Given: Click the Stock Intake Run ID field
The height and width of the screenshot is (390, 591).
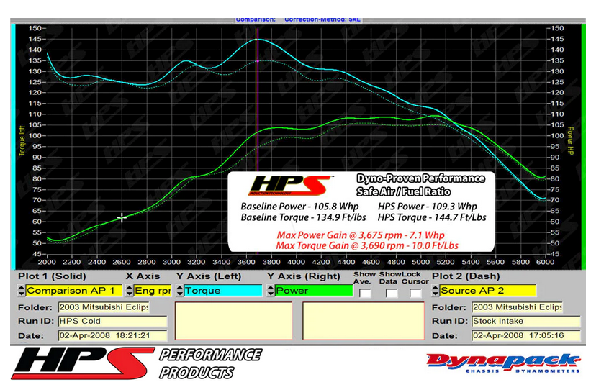Looking at the screenshot, I should tap(516, 321).
